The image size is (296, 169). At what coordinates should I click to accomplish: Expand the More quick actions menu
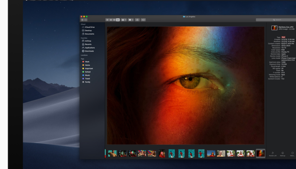(292, 154)
